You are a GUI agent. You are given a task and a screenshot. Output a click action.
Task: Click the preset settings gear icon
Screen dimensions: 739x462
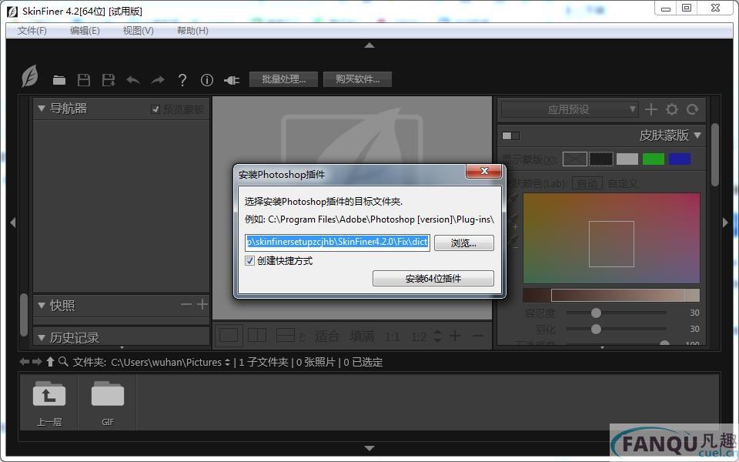pos(672,110)
